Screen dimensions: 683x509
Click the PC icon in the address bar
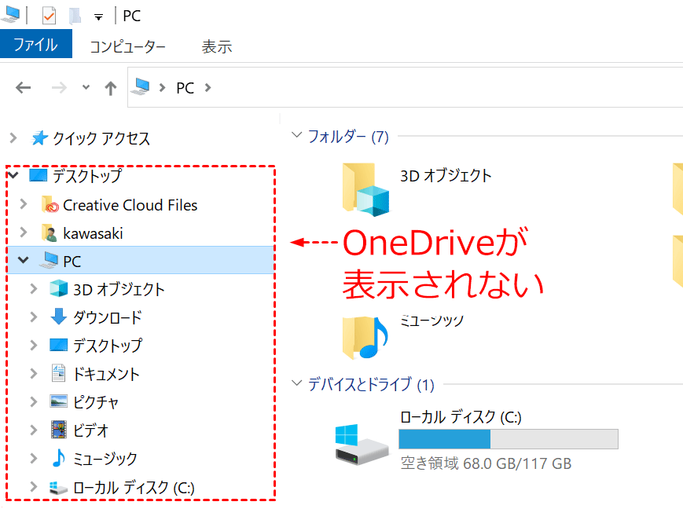point(141,86)
